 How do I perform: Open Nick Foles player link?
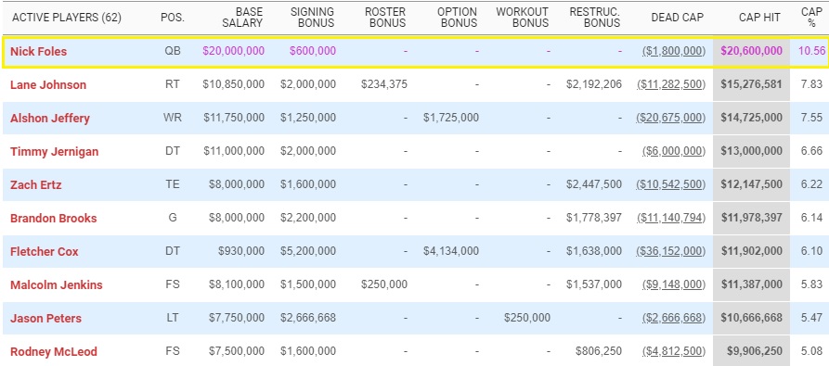39,52
